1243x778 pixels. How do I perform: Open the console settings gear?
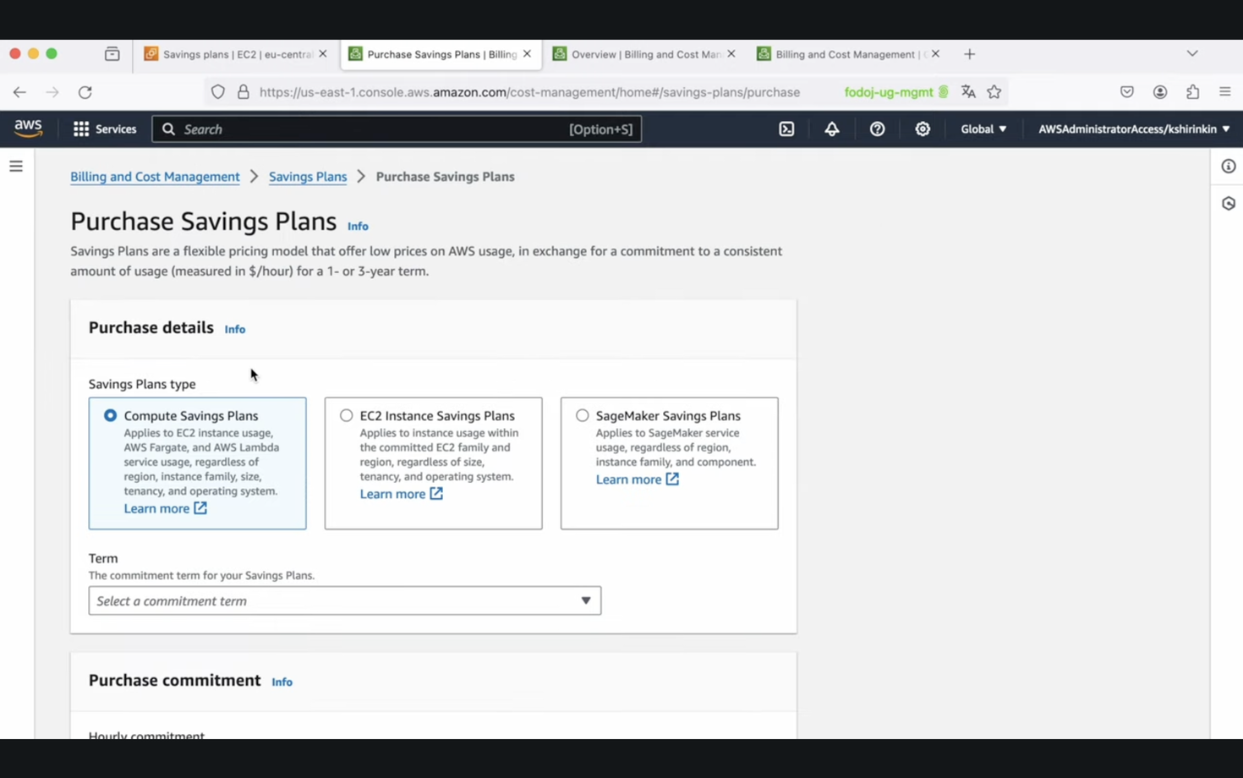[923, 129]
